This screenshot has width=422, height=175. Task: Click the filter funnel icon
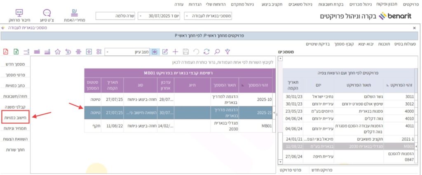coord(227,52)
